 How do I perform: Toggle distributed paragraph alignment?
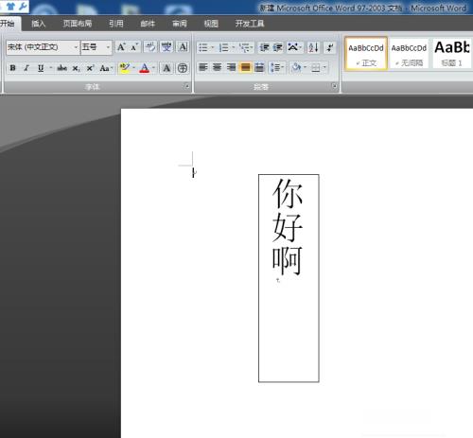coord(259,67)
